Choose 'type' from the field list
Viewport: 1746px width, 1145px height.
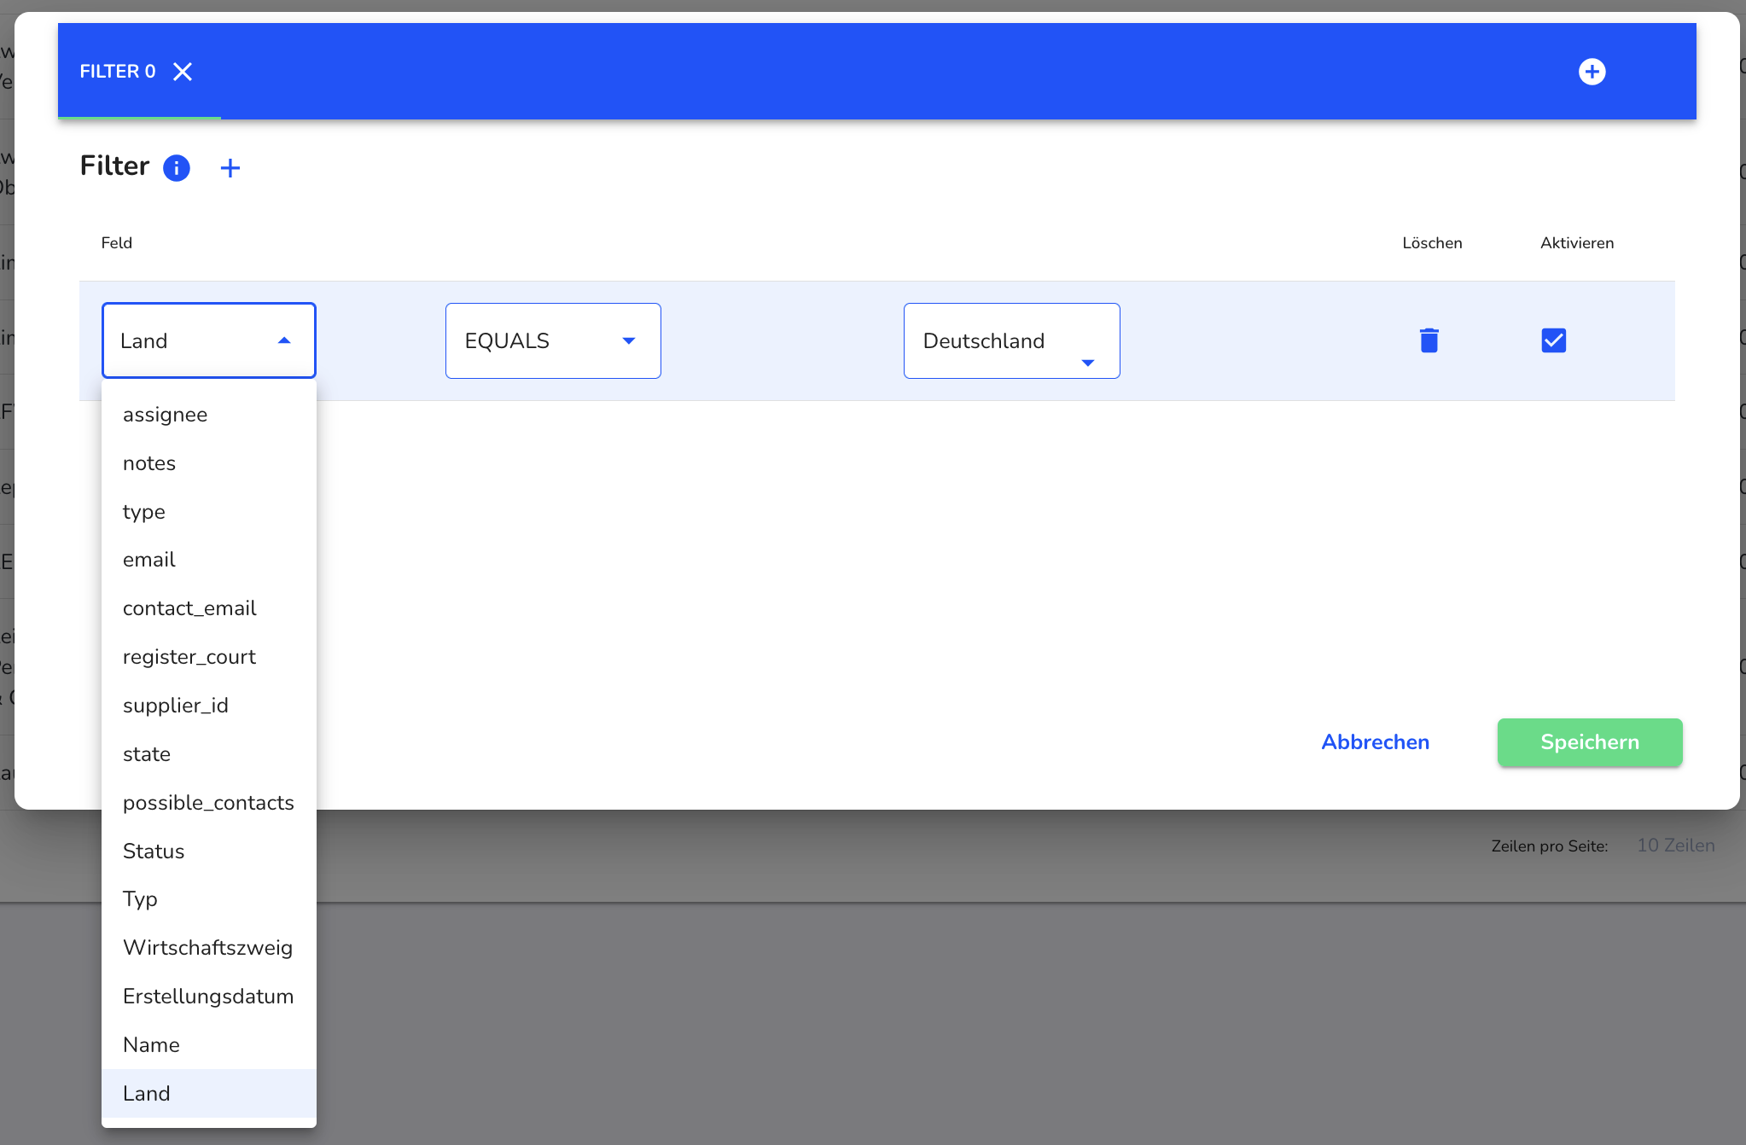click(x=209, y=512)
